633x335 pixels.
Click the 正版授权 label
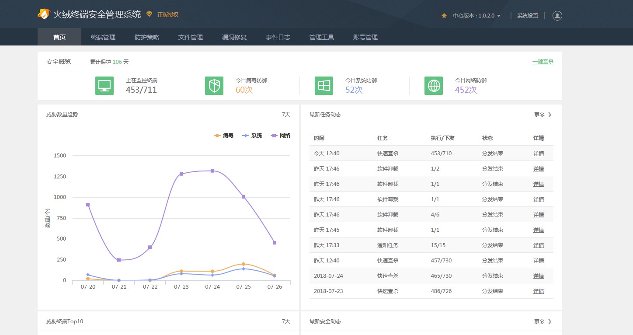pyautogui.click(x=168, y=14)
